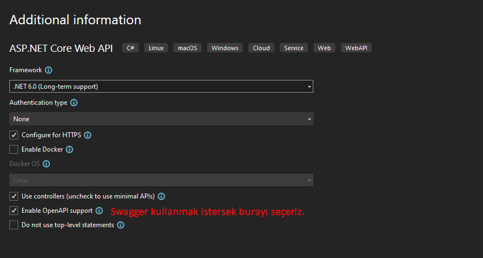Click the Docker OS label
Image resolution: width=483 pixels, height=258 pixels.
click(25, 164)
